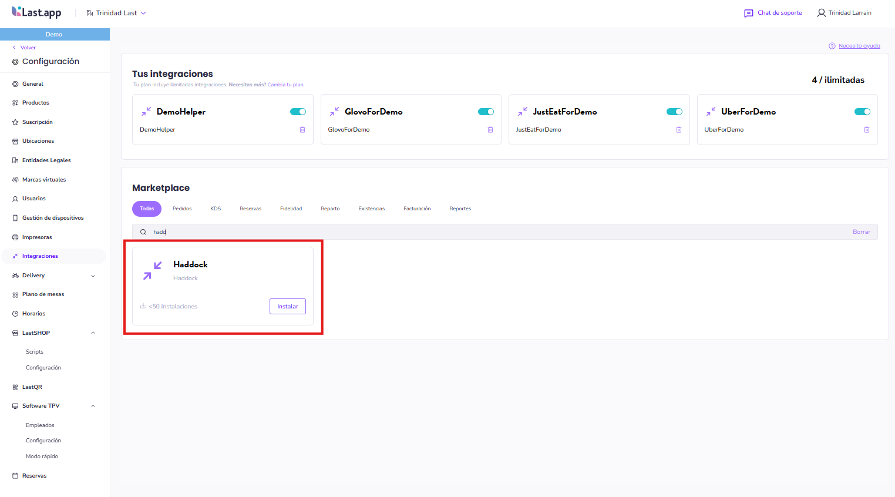
Task: Click the search magnifier icon in Marketplace
Action: coord(143,232)
